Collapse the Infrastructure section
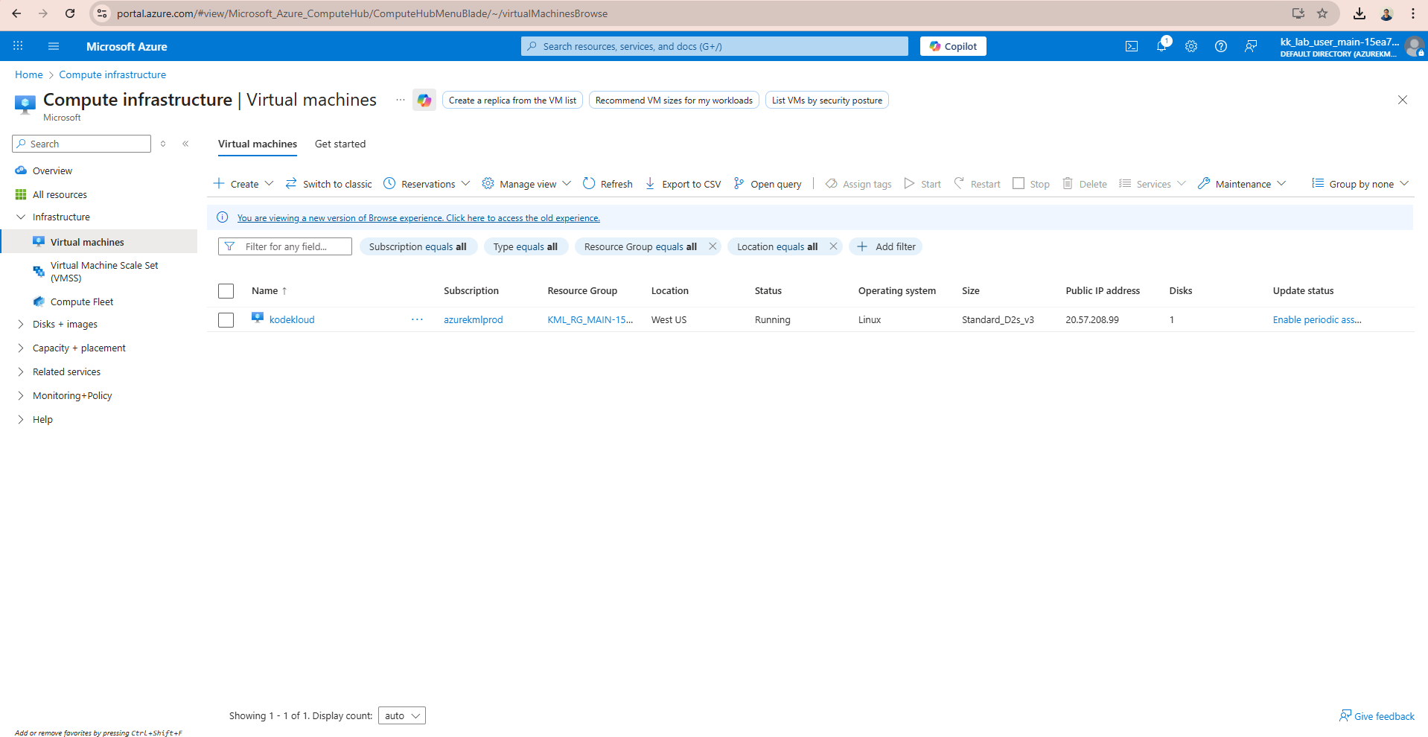1428x737 pixels. click(x=20, y=217)
